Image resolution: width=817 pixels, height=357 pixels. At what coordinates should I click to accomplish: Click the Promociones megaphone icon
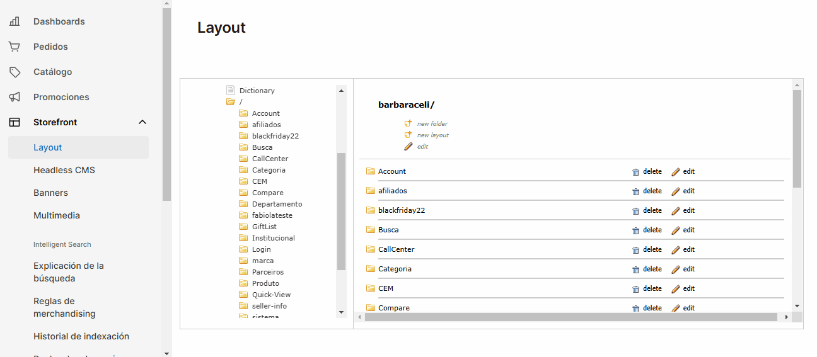[x=14, y=97]
